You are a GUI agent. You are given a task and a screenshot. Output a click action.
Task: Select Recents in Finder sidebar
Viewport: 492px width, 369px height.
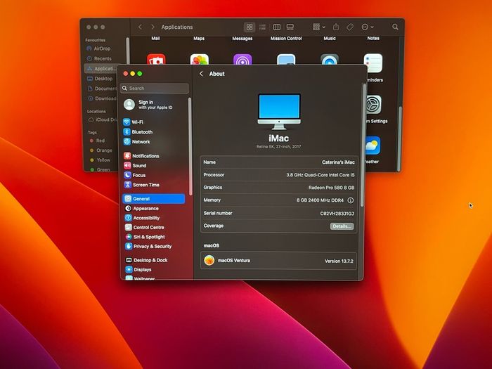[99, 58]
